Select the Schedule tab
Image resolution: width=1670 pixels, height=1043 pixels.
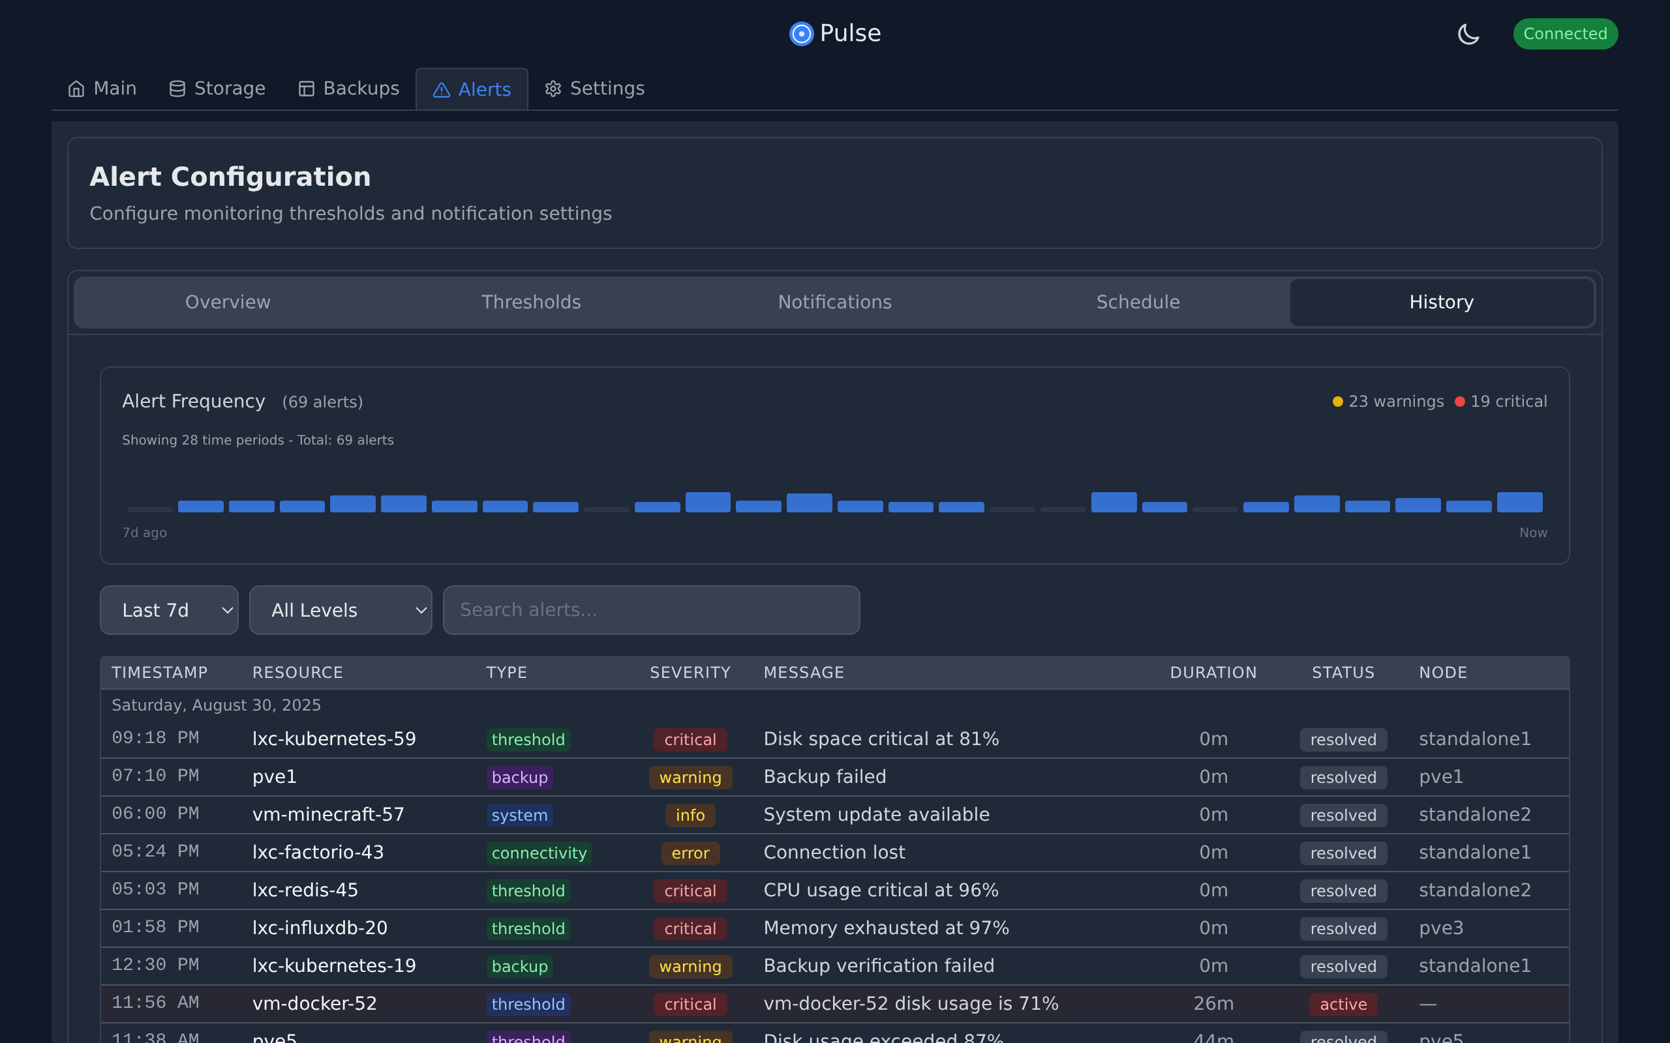click(1138, 302)
